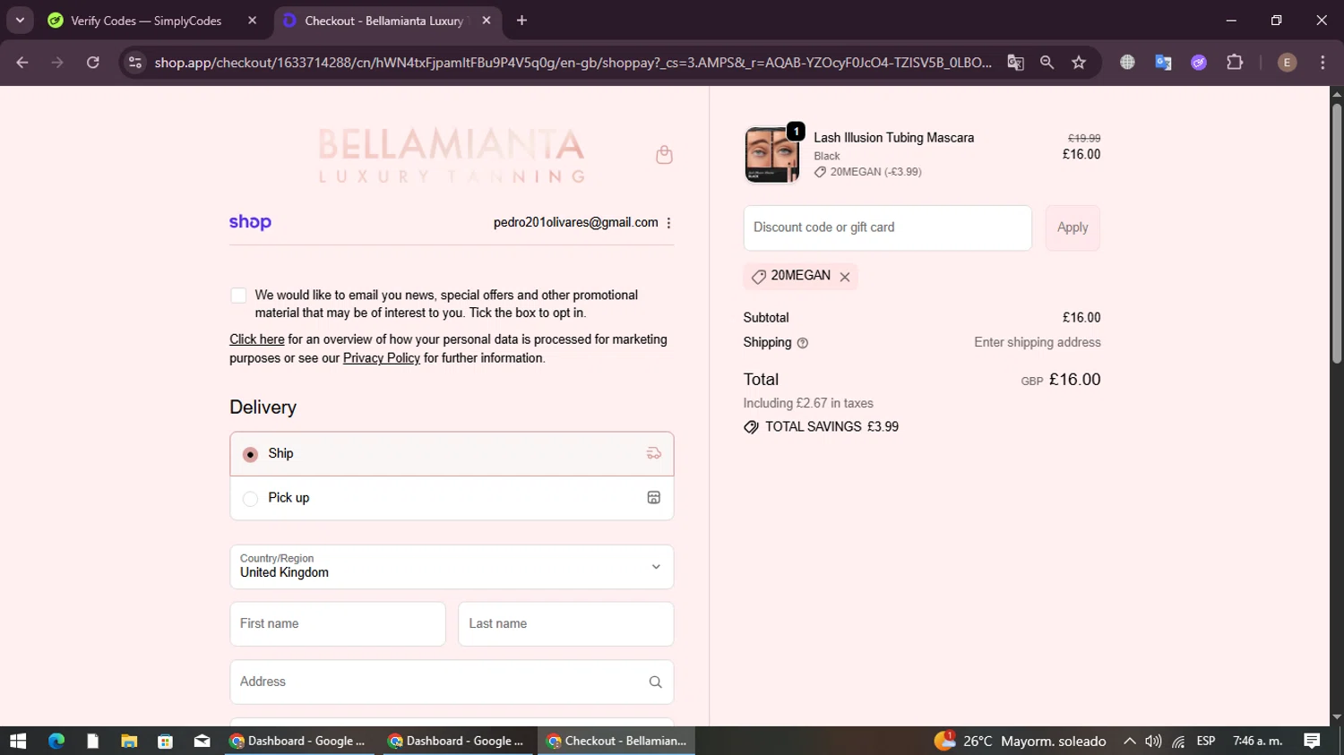Click the Last name field

566,624
